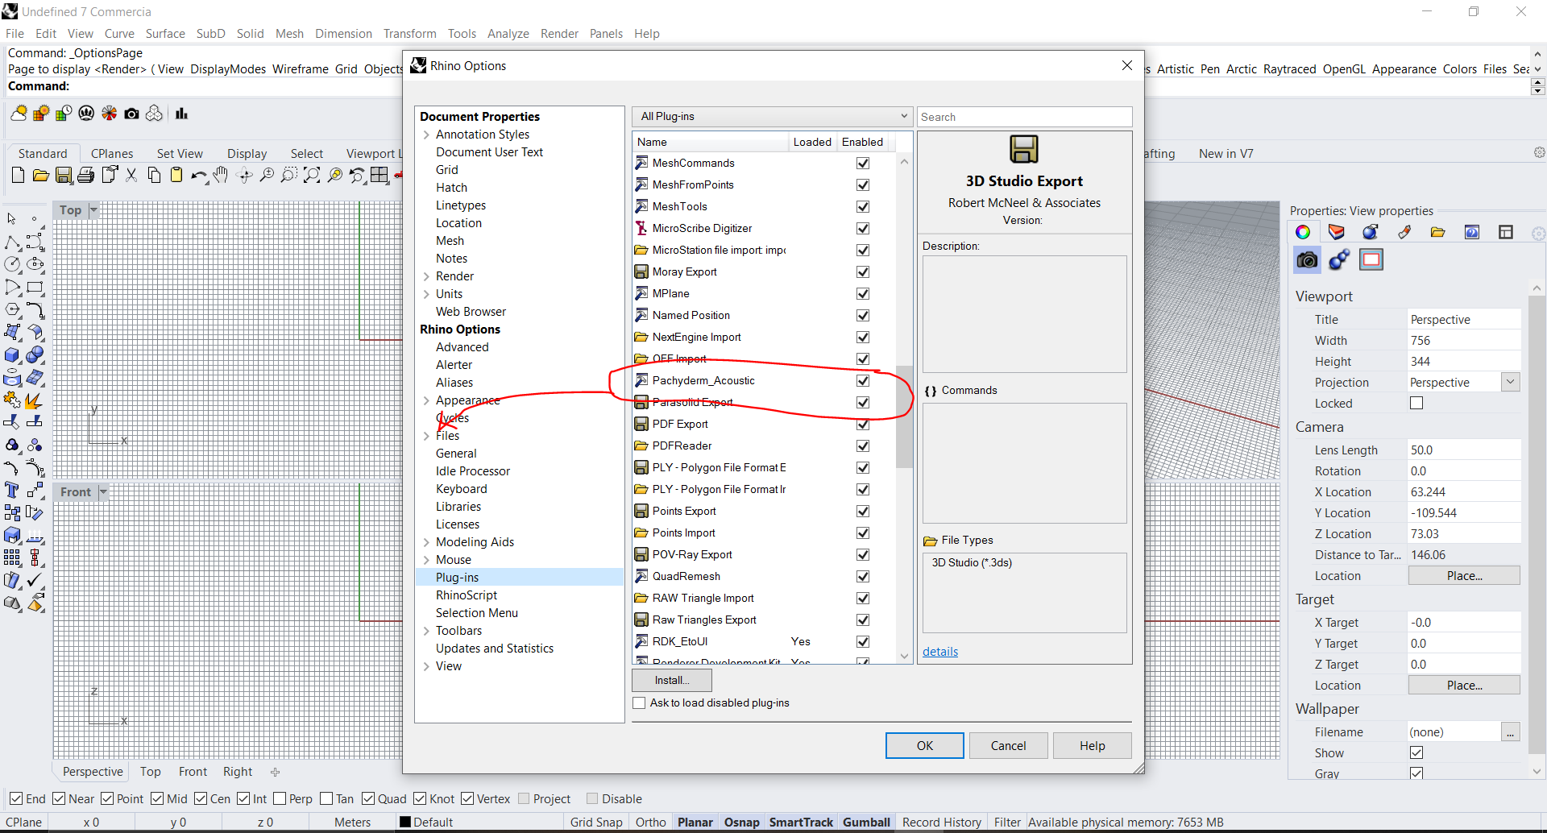Click the Properties color wheel tab icon
1547x833 pixels.
coord(1303,232)
